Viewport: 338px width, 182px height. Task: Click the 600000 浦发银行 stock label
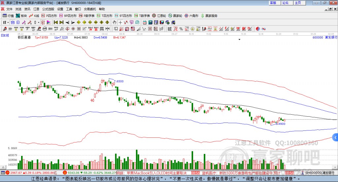(325, 37)
